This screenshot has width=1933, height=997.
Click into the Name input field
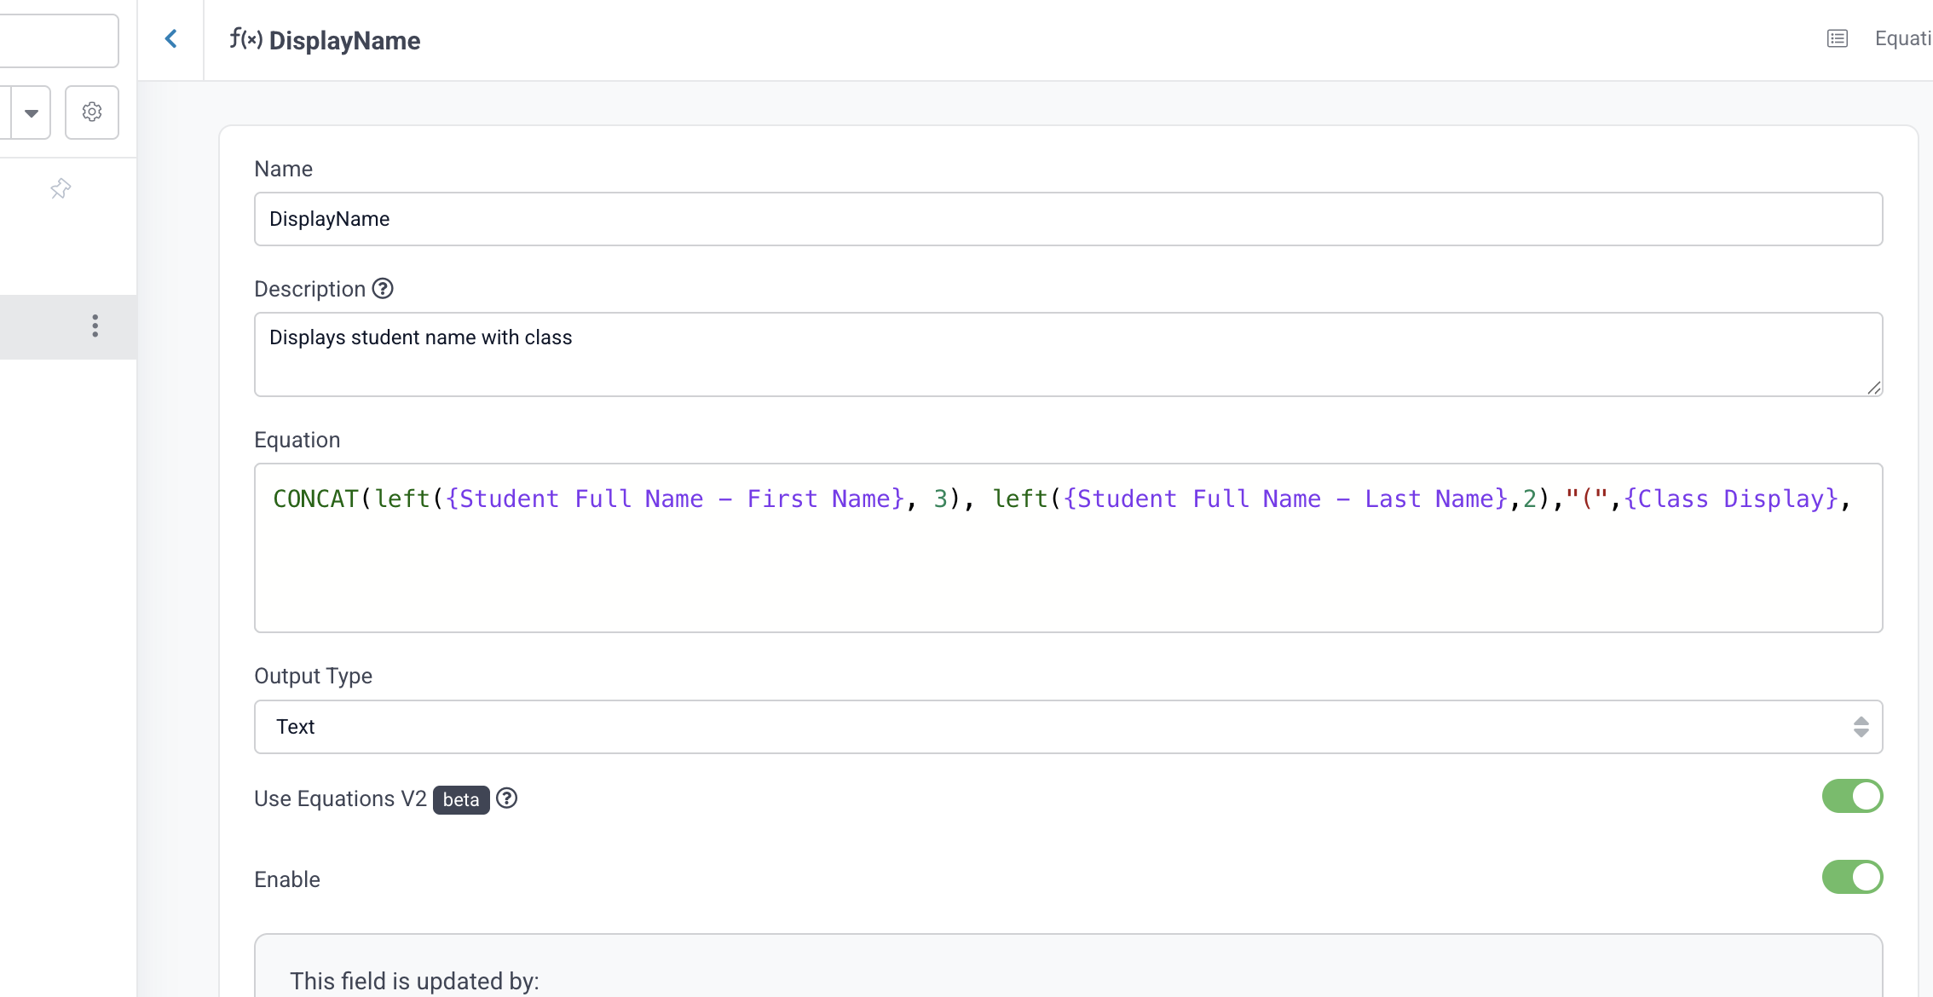point(1067,219)
